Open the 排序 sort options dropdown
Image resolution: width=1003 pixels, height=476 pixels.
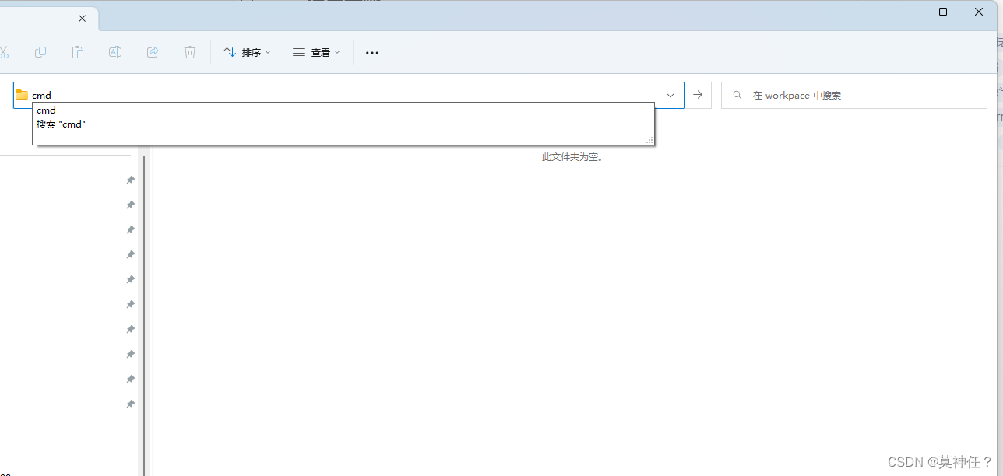click(247, 52)
